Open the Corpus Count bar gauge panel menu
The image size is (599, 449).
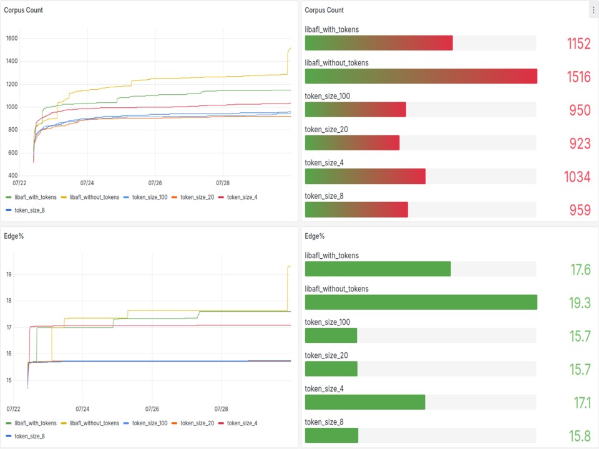click(593, 11)
